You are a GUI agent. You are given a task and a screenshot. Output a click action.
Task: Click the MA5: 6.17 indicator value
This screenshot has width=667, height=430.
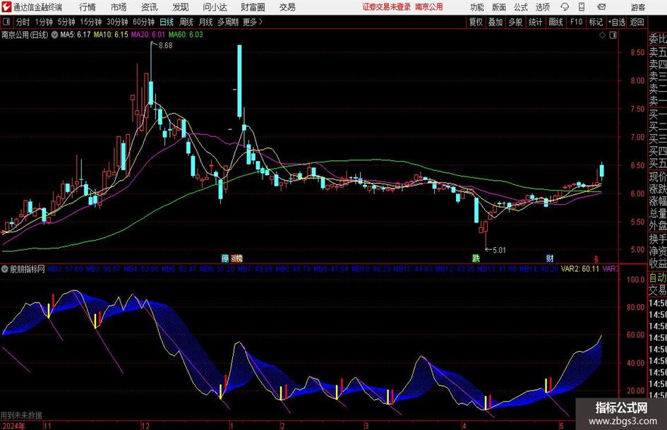click(76, 35)
